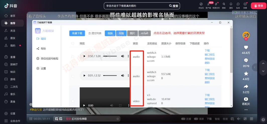Mute the 2:32 audio preview

pyautogui.click(x=122, y=75)
